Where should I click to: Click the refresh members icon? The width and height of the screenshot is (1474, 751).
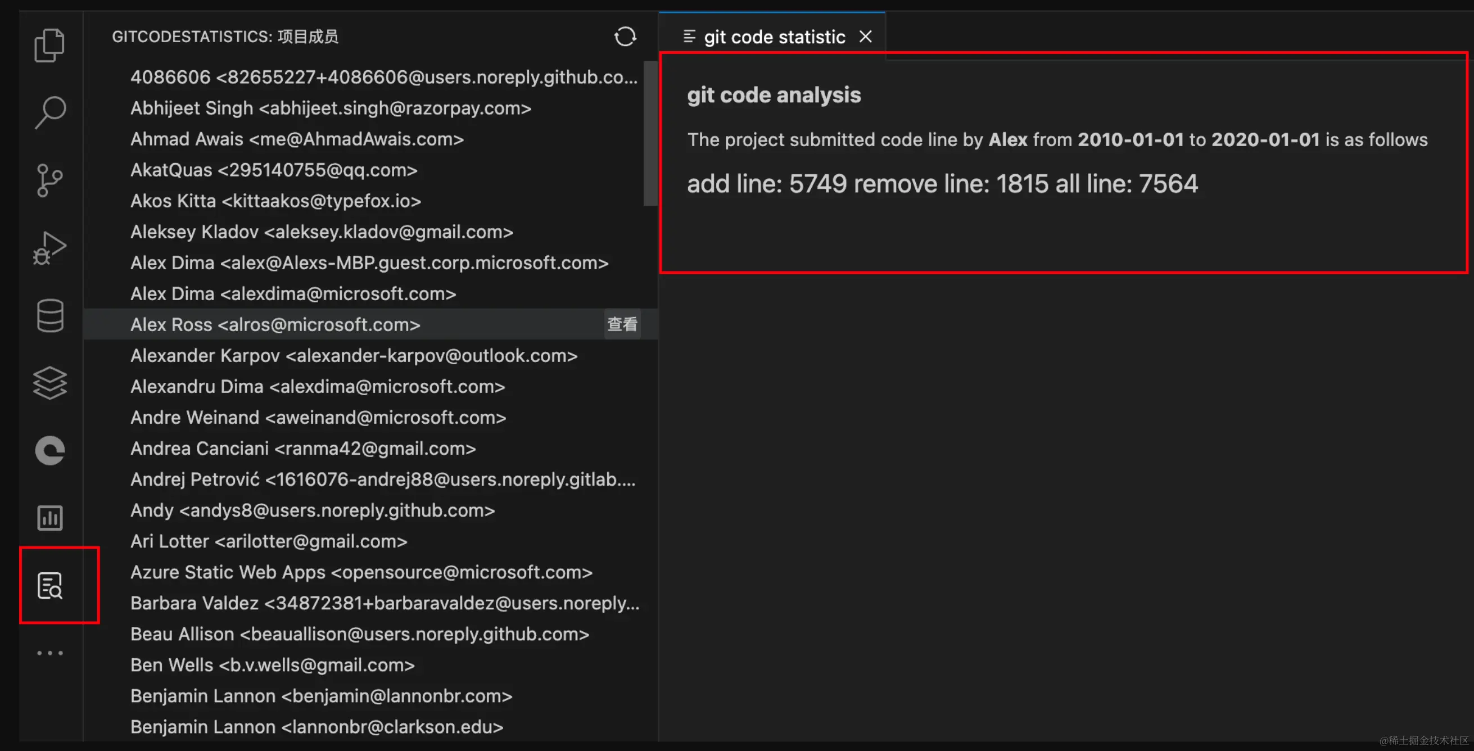pyautogui.click(x=625, y=37)
